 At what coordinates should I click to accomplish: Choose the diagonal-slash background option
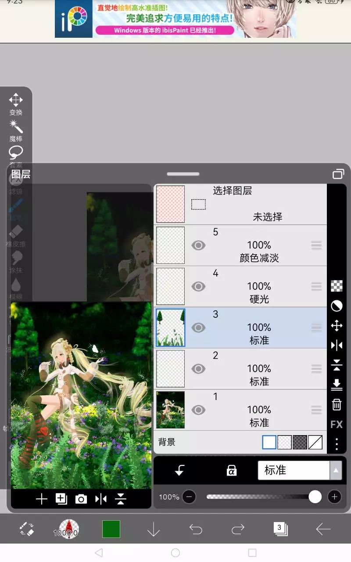(x=315, y=442)
